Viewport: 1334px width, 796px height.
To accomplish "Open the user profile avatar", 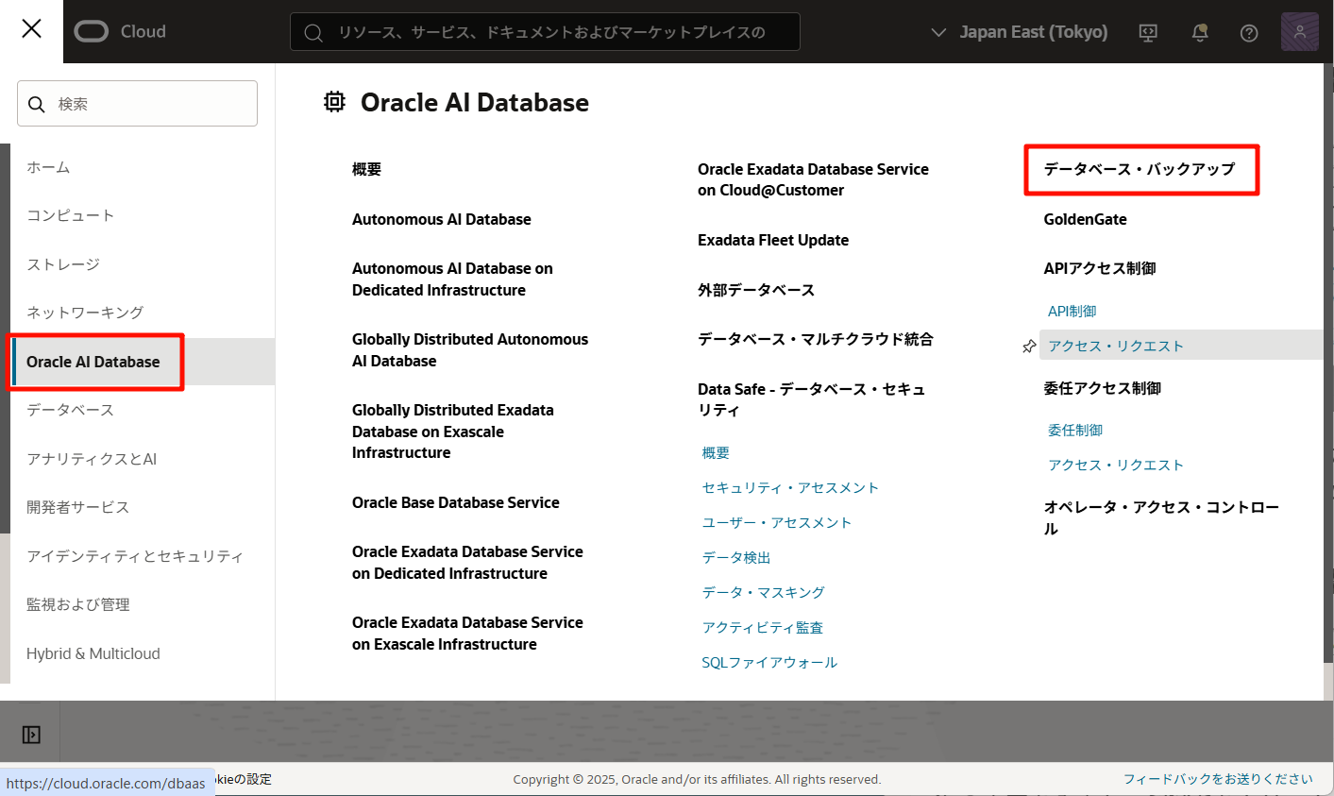I will 1299,31.
